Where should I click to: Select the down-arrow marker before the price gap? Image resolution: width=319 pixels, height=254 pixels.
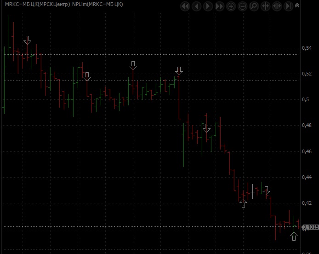pyautogui.click(x=179, y=71)
